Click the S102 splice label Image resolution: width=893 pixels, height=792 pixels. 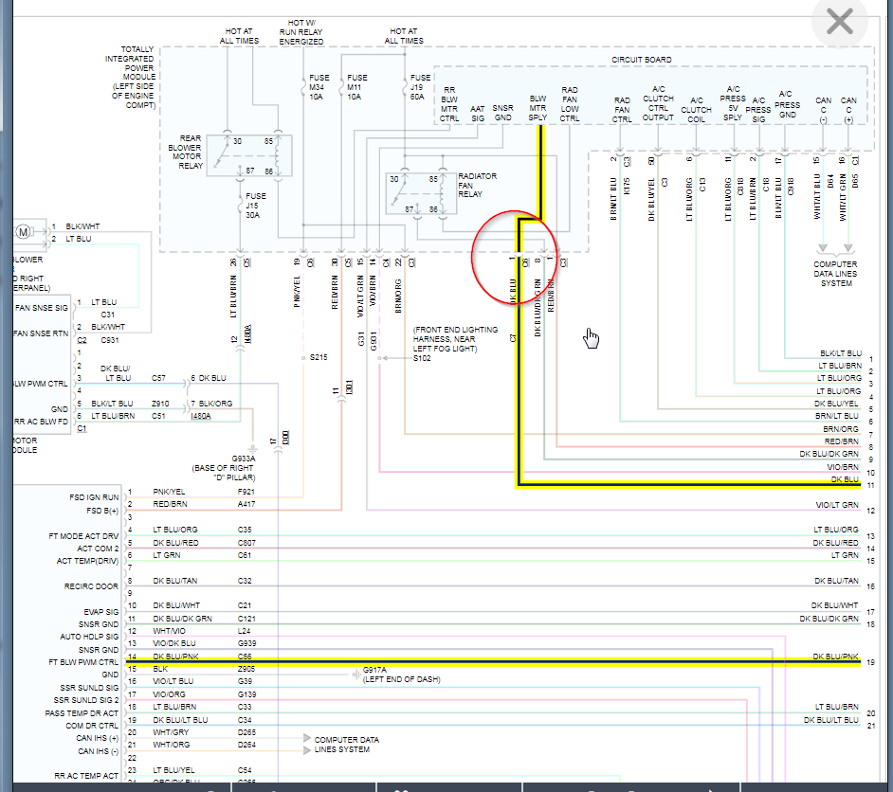point(424,357)
